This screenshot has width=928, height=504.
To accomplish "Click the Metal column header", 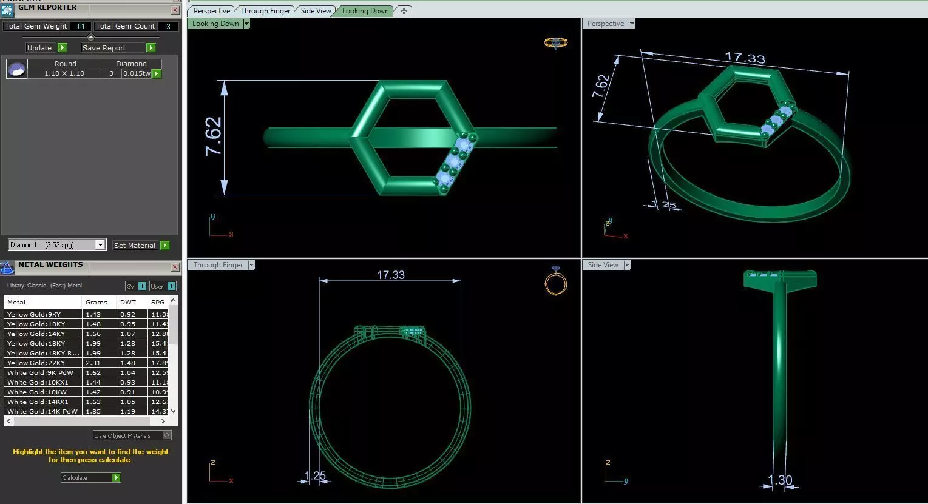I will click(x=42, y=302).
